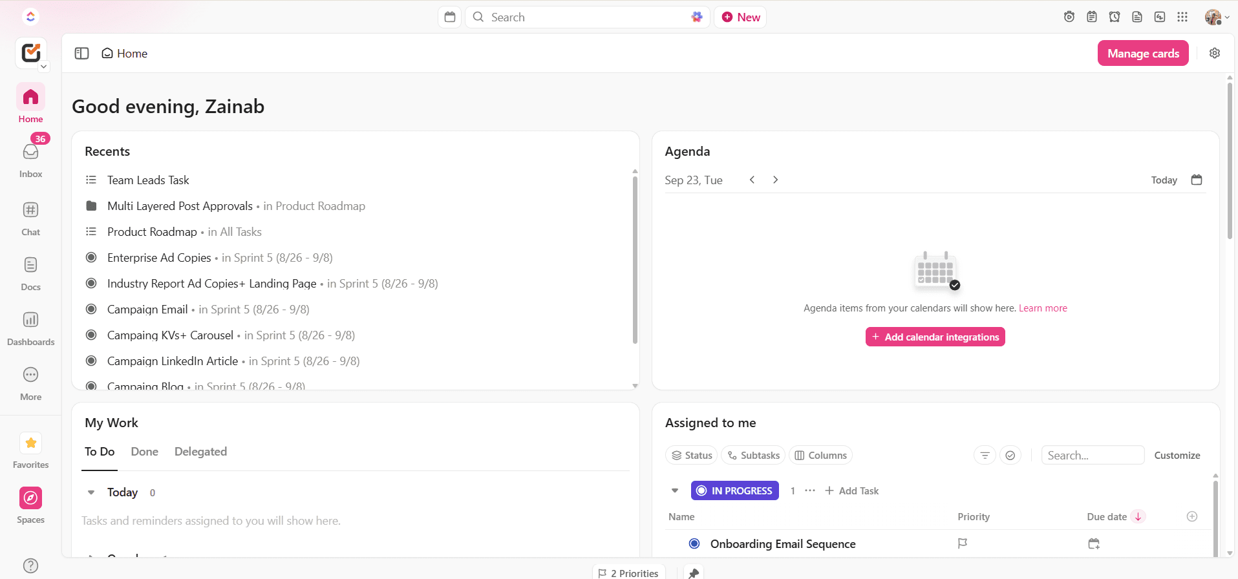
Task: Open Docs in the left sidebar
Action: click(x=30, y=266)
